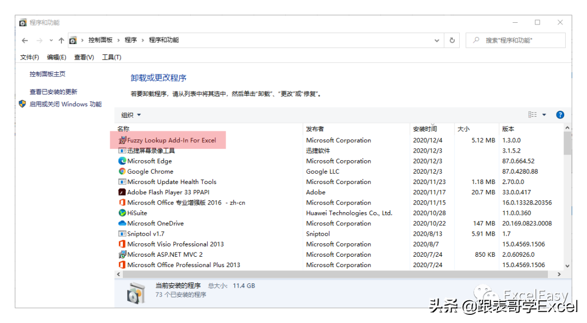Click the vertical scrollbar thumb
The height and width of the screenshot is (323, 587).
pos(567,143)
